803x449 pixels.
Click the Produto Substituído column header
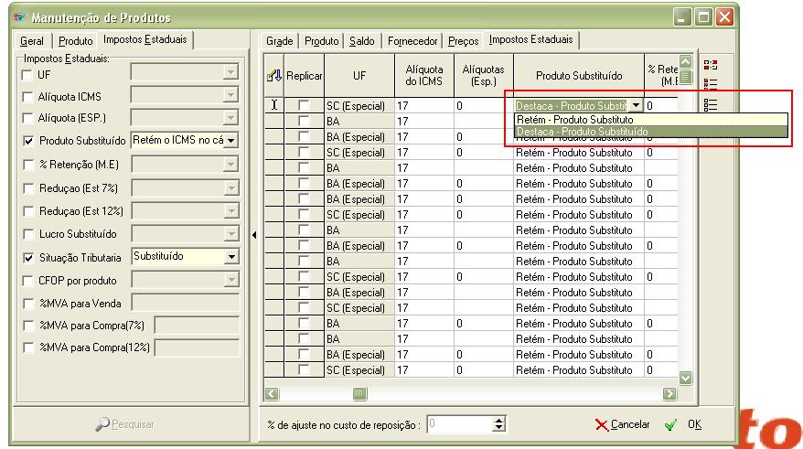coord(579,76)
